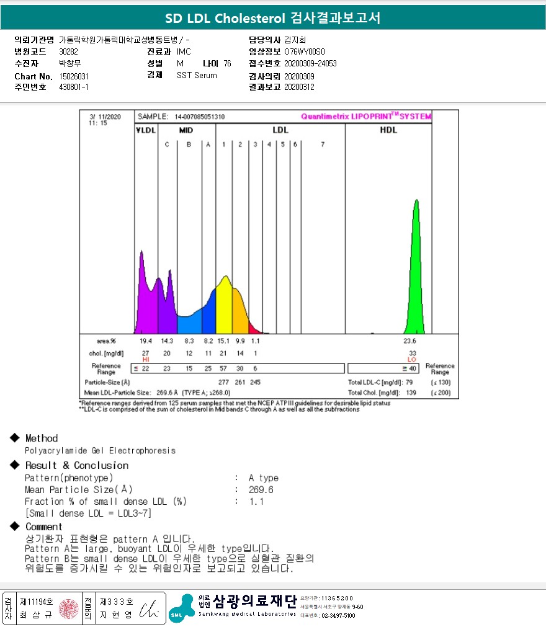
Task: Click the reference range value 57
Action: point(223,368)
